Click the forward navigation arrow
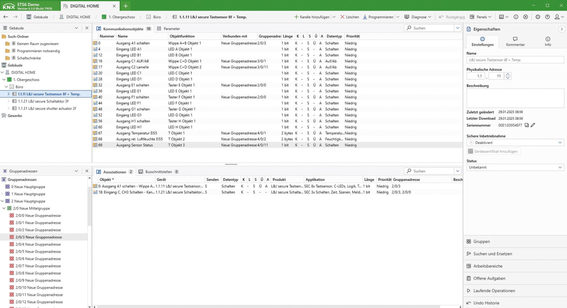 [x=15, y=17]
